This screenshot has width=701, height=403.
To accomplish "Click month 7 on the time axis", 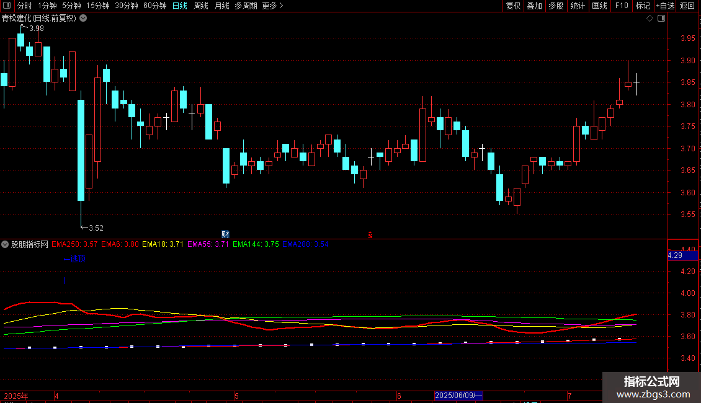I will tap(569, 396).
